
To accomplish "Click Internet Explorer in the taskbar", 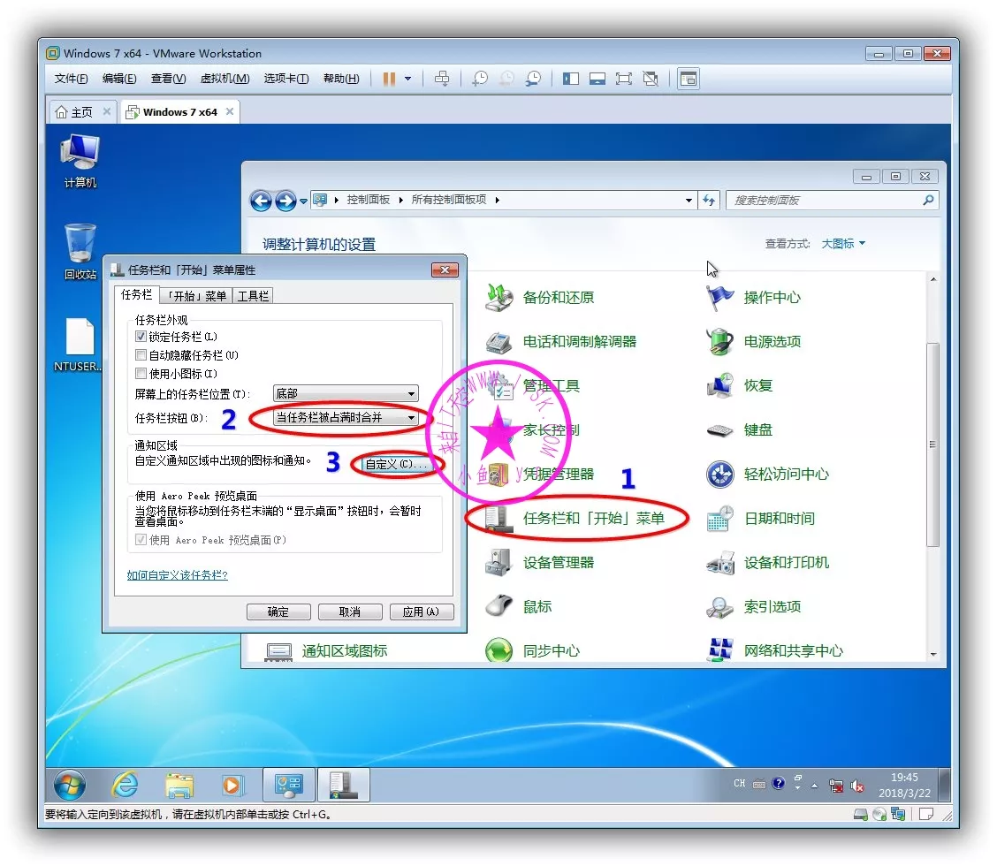I will (125, 784).
